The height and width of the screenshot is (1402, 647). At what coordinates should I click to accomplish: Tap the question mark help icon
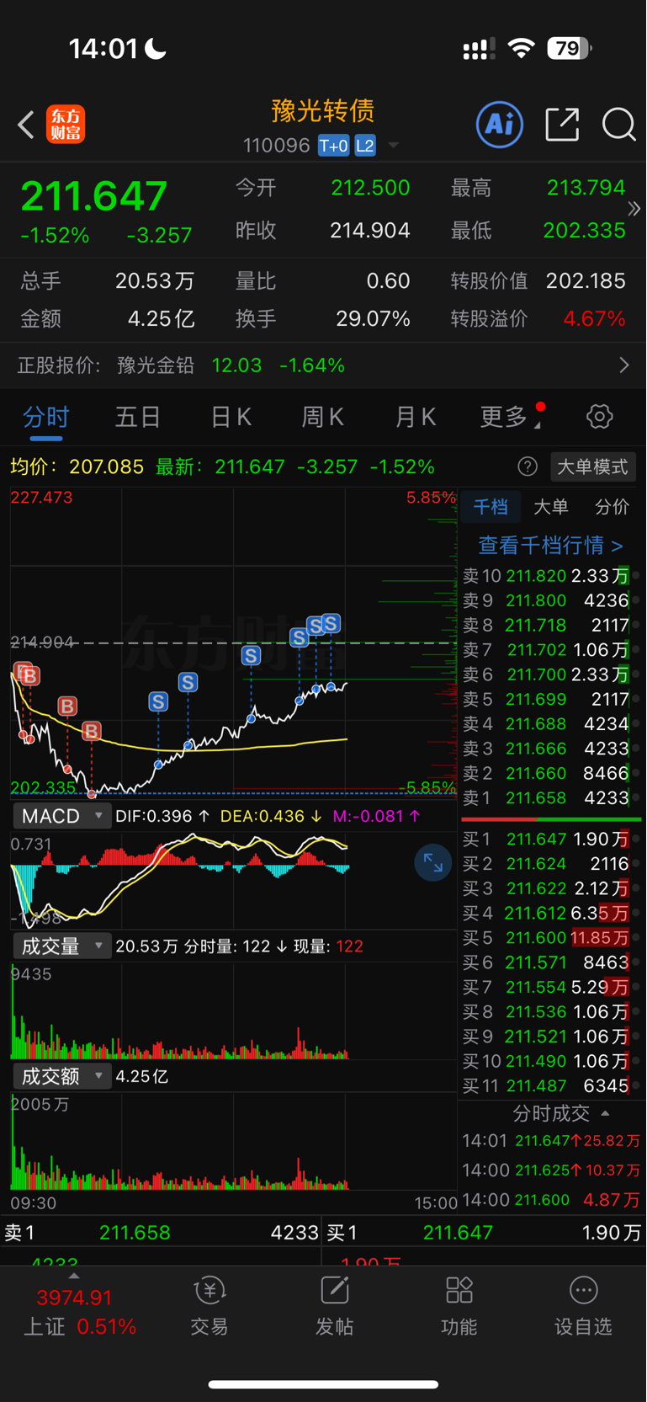(x=528, y=466)
